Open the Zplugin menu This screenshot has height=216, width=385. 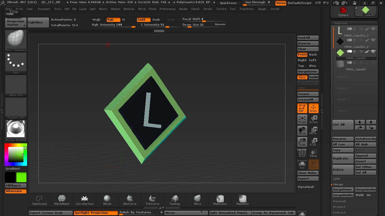(262, 9)
